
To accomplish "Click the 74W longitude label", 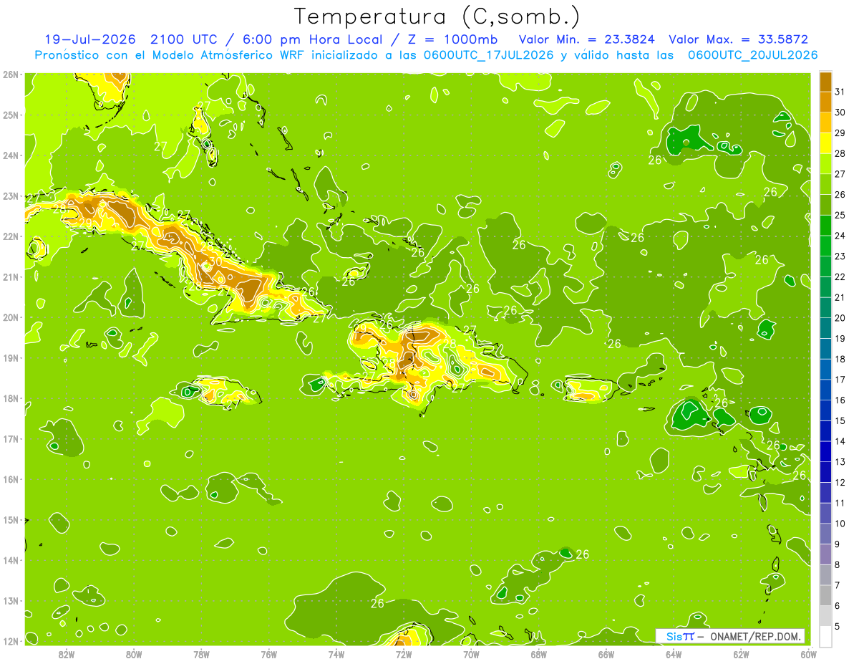I will (x=336, y=653).
